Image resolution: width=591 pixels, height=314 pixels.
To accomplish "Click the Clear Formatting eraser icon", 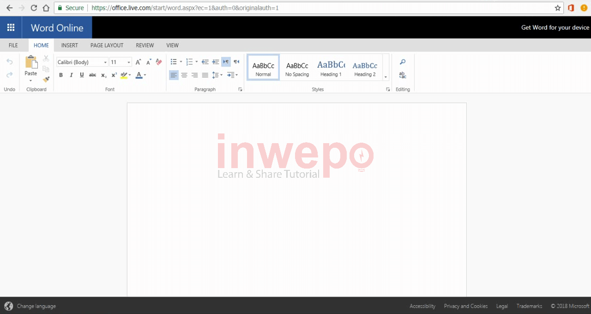I will coord(159,62).
